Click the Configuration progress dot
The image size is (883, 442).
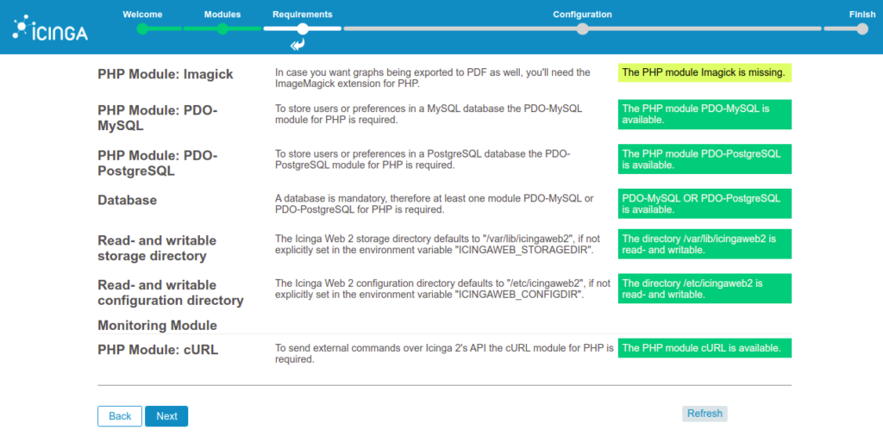(x=582, y=28)
